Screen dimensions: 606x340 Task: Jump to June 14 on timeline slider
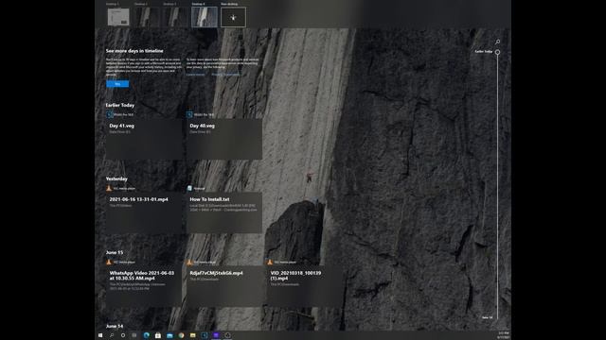488,317
